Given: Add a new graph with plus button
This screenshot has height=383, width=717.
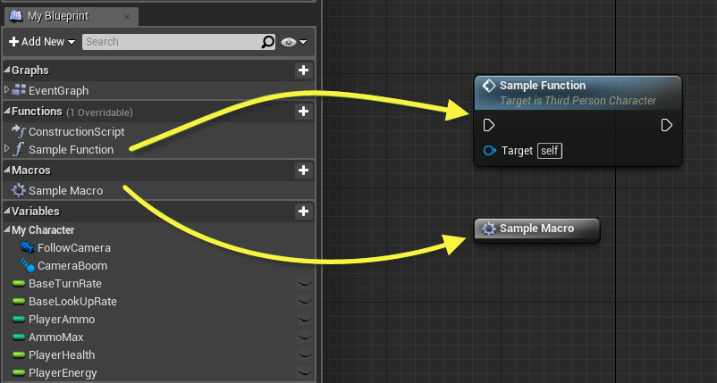Looking at the screenshot, I should tap(303, 71).
